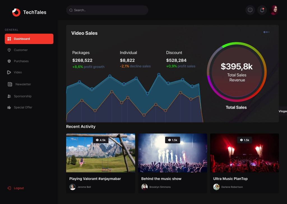
Task: Click the -2,1% decline sales text
Action: [135, 66]
